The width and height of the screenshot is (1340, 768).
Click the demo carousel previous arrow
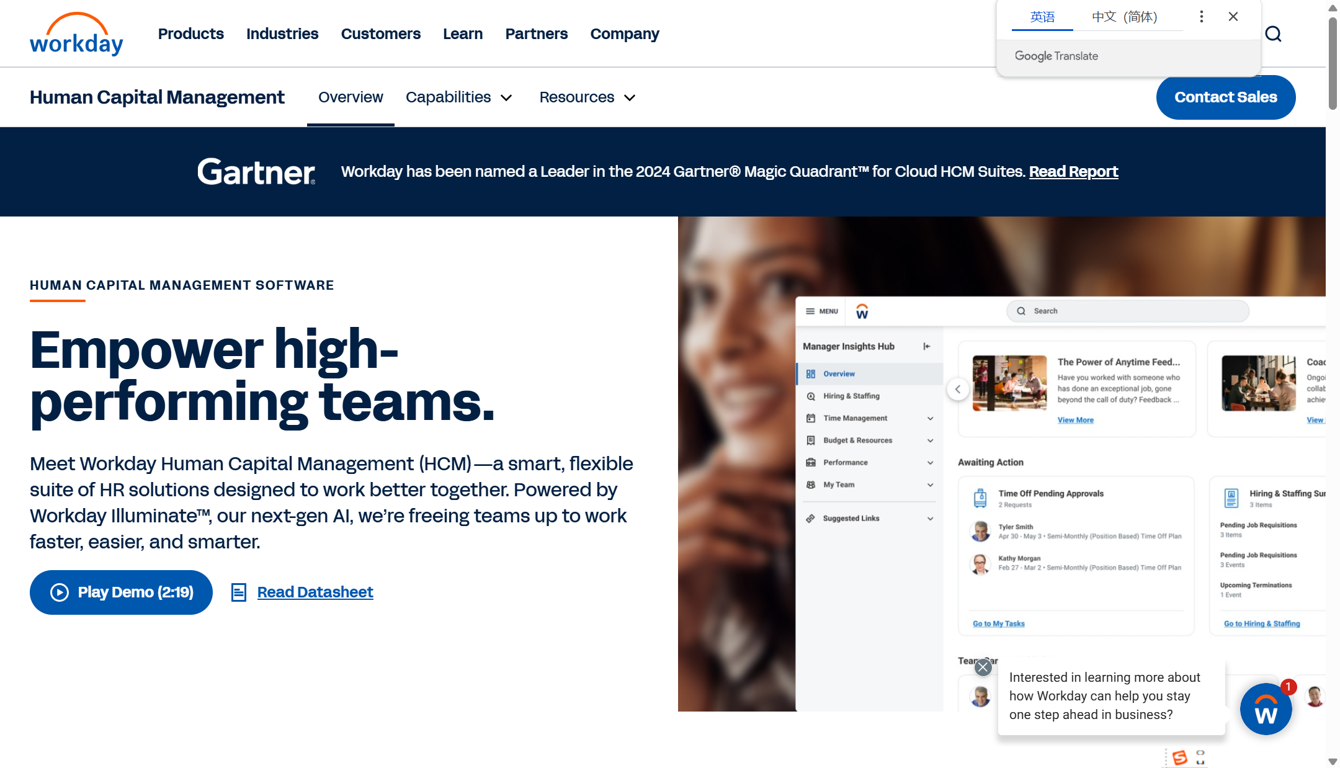coord(958,389)
